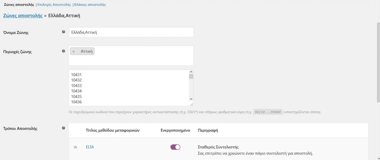Open the Ζώνες αποστολής sub-tab

[x=19, y=5]
